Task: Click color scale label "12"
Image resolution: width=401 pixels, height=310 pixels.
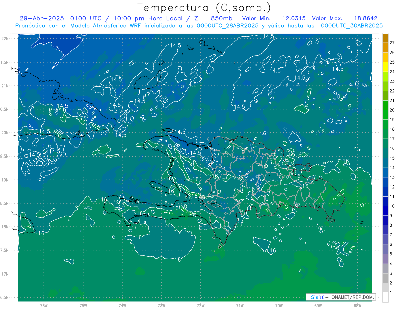Action: pyautogui.click(x=392, y=187)
